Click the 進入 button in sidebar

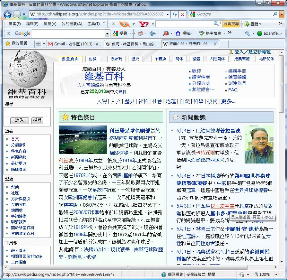[19, 120]
